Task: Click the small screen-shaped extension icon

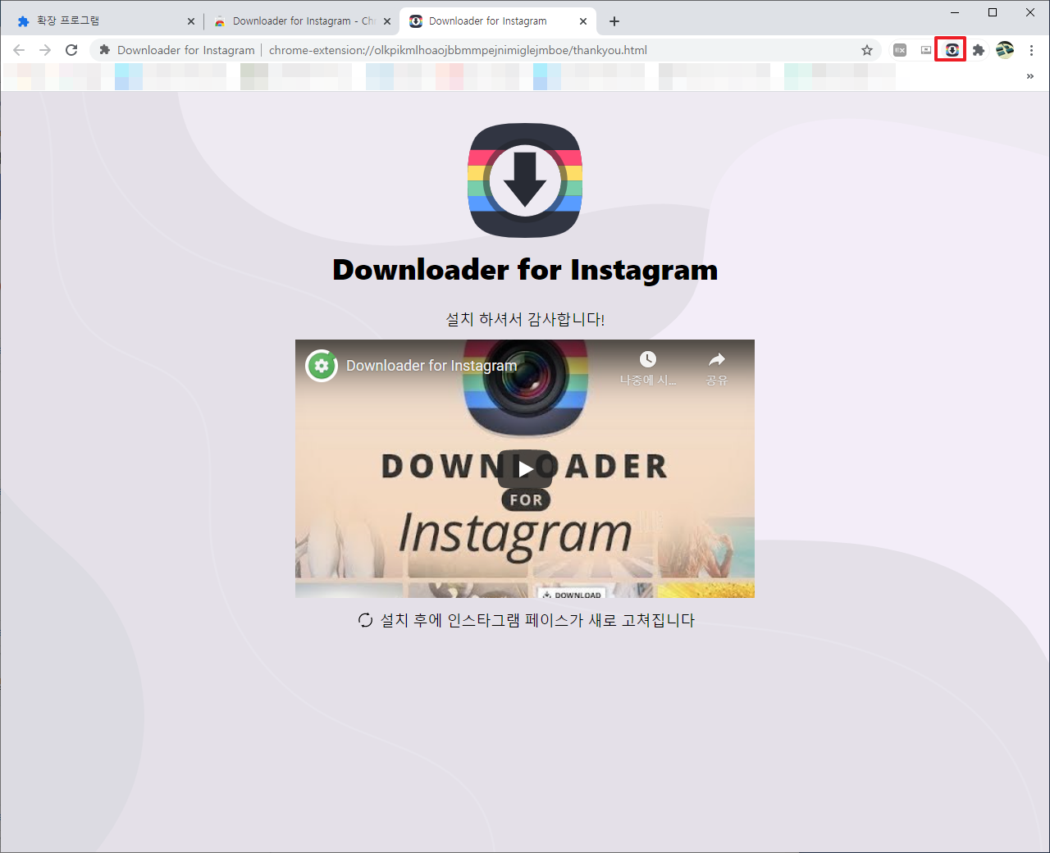Action: pos(926,50)
